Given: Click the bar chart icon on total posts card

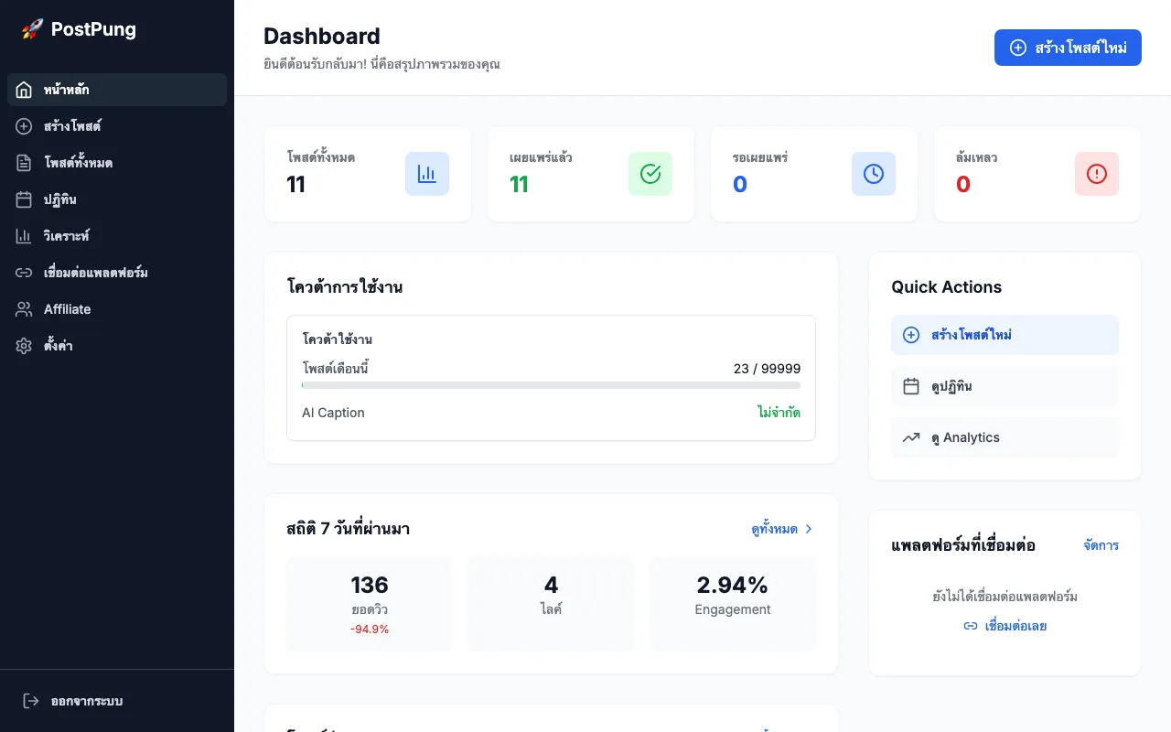Looking at the screenshot, I should tap(426, 174).
